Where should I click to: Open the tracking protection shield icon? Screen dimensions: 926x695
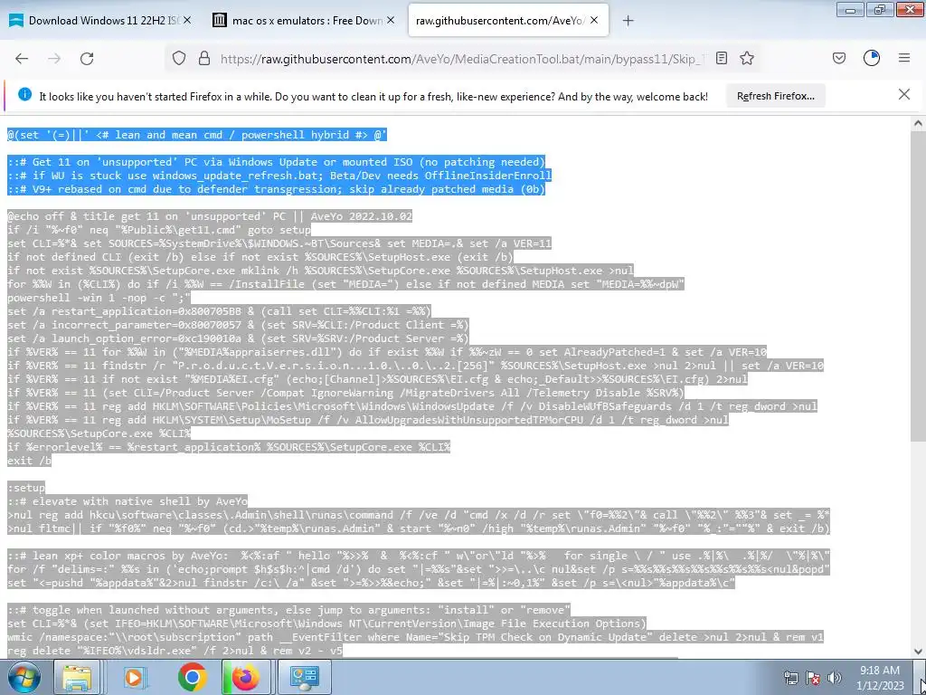[x=179, y=58]
